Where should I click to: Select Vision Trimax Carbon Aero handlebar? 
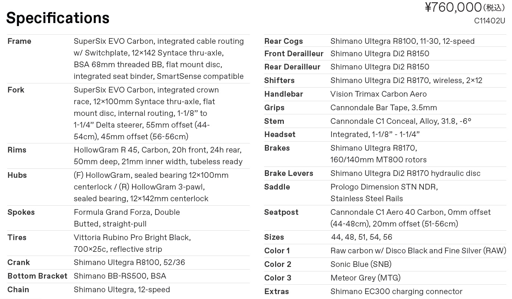[x=378, y=94]
